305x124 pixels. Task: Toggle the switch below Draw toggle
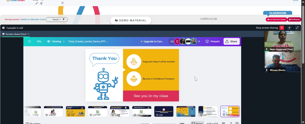[x=62, y=3]
